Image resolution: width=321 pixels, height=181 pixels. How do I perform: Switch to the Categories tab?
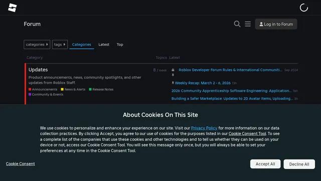click(x=81, y=45)
